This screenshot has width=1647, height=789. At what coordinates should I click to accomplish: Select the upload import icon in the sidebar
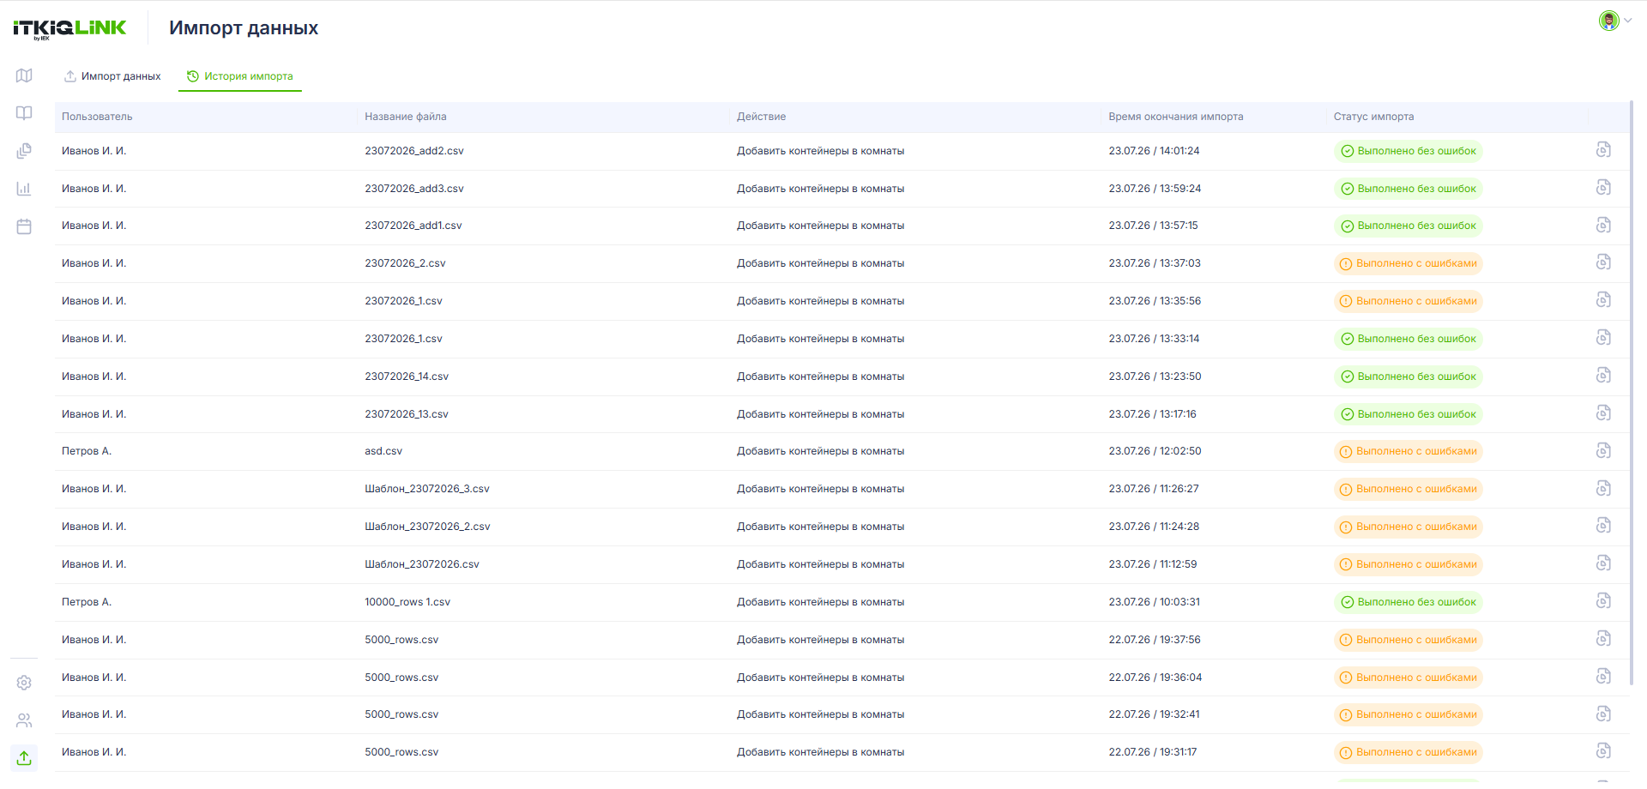point(24,758)
